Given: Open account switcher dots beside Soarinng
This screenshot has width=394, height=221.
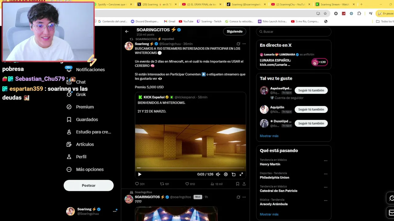Looking at the screenshot, I should pyautogui.click(x=115, y=211).
